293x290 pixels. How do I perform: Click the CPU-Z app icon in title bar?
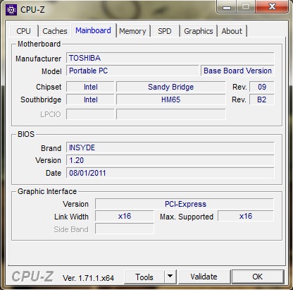pyautogui.click(x=11, y=10)
